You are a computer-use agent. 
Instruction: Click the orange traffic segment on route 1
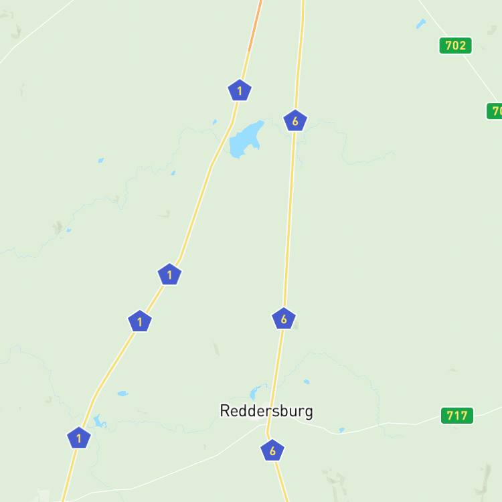click(x=255, y=25)
